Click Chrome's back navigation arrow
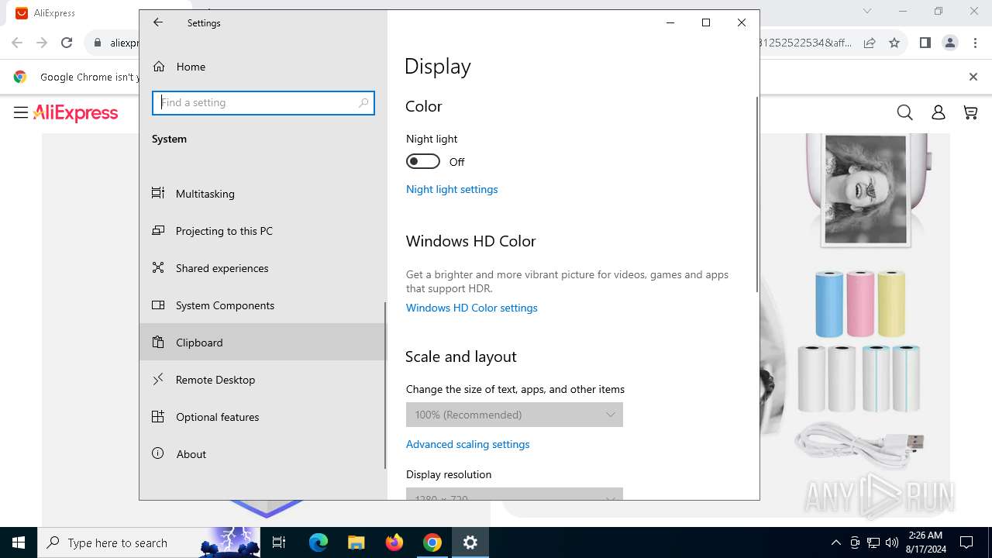This screenshot has height=558, width=992. point(17,43)
